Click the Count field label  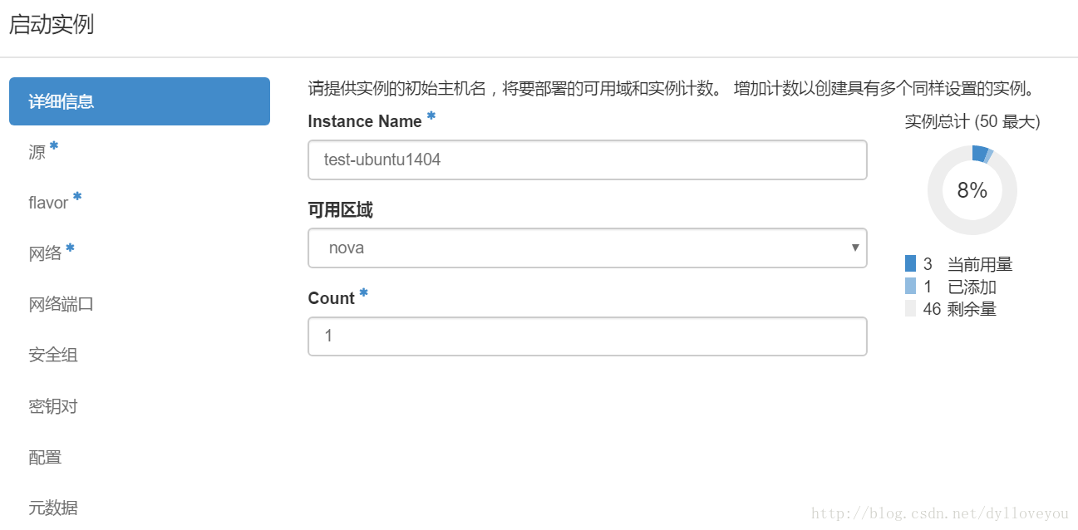(x=331, y=298)
